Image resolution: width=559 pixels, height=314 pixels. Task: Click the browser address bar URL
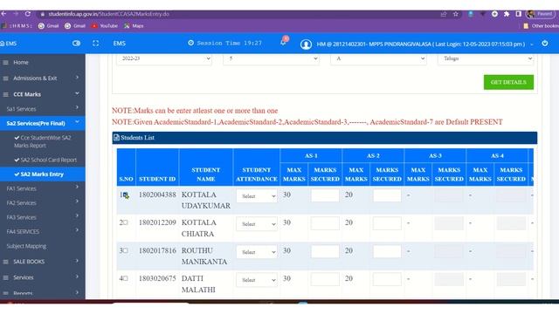[x=108, y=14]
